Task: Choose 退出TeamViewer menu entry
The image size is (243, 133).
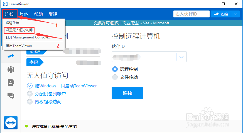Action: point(19,46)
